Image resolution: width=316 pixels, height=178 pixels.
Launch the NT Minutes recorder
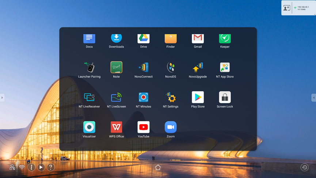144,97
